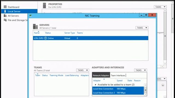The height and width of the screenshot is (98, 175).
Task: Open All Servers in sidebar
Action: pyautogui.click(x=13, y=16)
